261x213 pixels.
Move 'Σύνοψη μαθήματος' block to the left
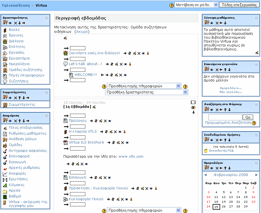(221, 23)
